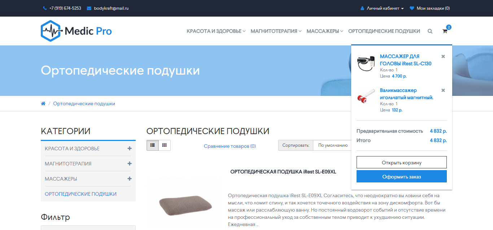The height and width of the screenshot is (230, 493).
Task: Switch to grid view layout
Action: pyautogui.click(x=165, y=145)
